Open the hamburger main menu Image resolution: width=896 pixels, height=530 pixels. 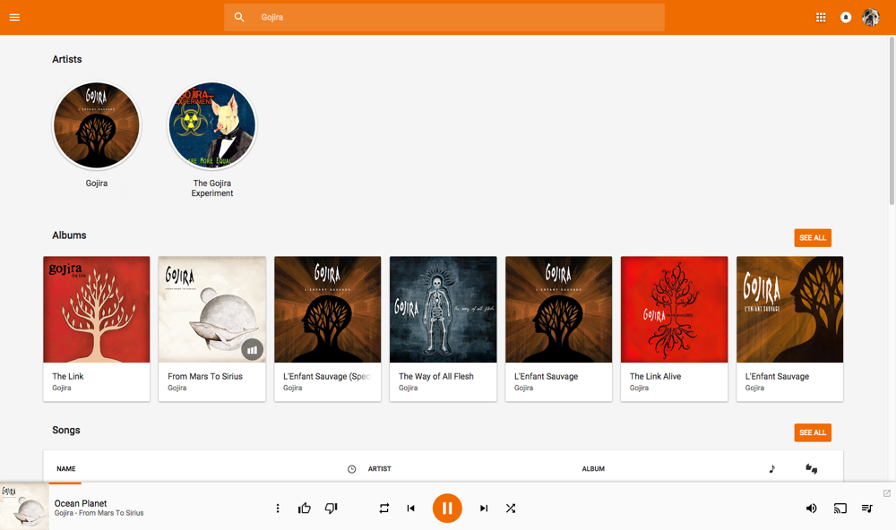tap(14, 17)
